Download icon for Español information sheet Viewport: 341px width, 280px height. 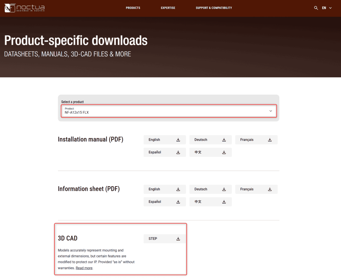pos(178,202)
